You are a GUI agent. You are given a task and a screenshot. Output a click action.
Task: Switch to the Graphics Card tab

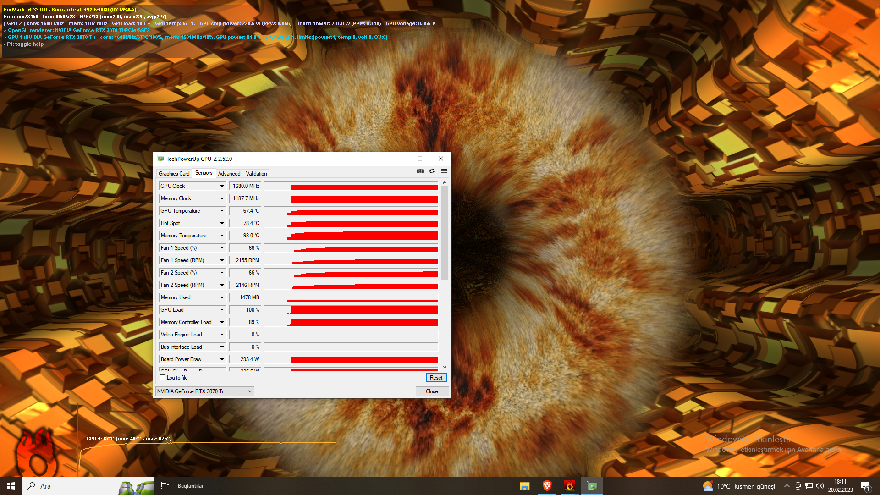point(174,174)
